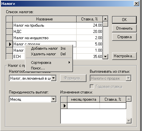Toggle the Годовая ставка checkbox
Screen dimensions: 142x131
click(x=92, y=87)
